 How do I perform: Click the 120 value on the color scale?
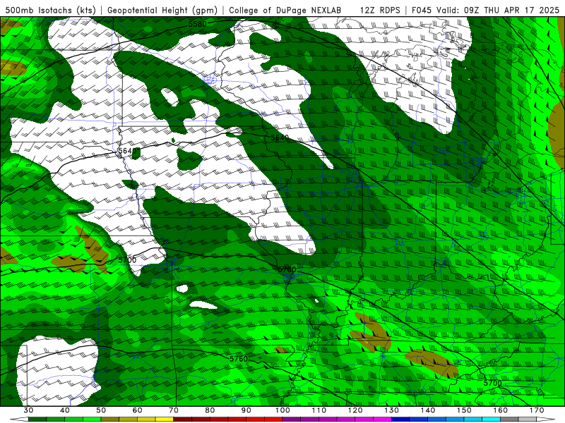pos(356,410)
